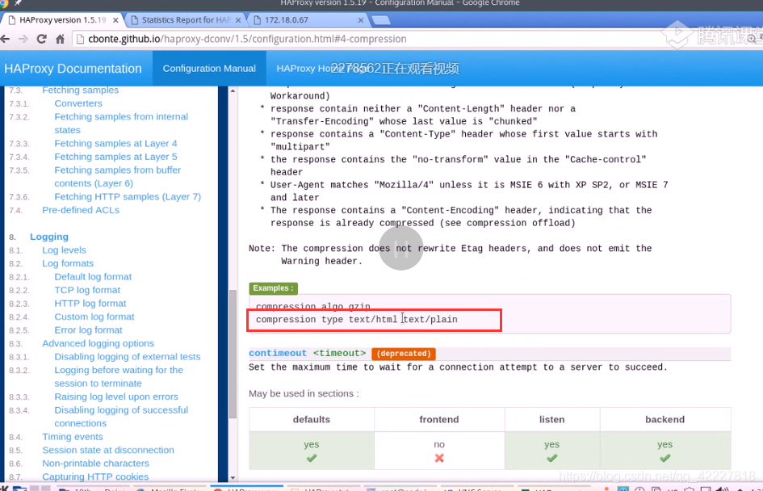Open Error log format link
The width and height of the screenshot is (763, 491).
tap(89, 330)
